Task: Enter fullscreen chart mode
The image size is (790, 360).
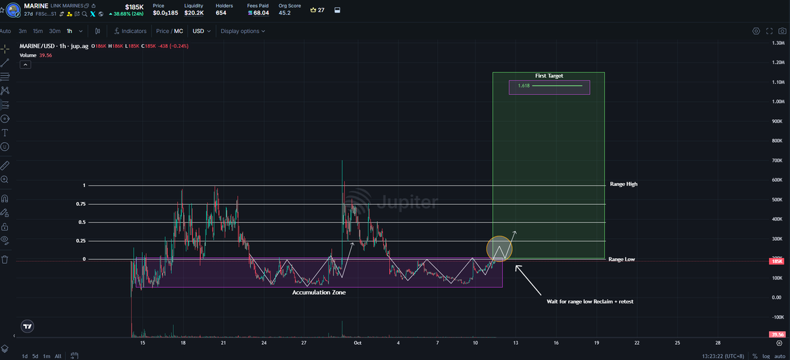Action: tap(770, 31)
